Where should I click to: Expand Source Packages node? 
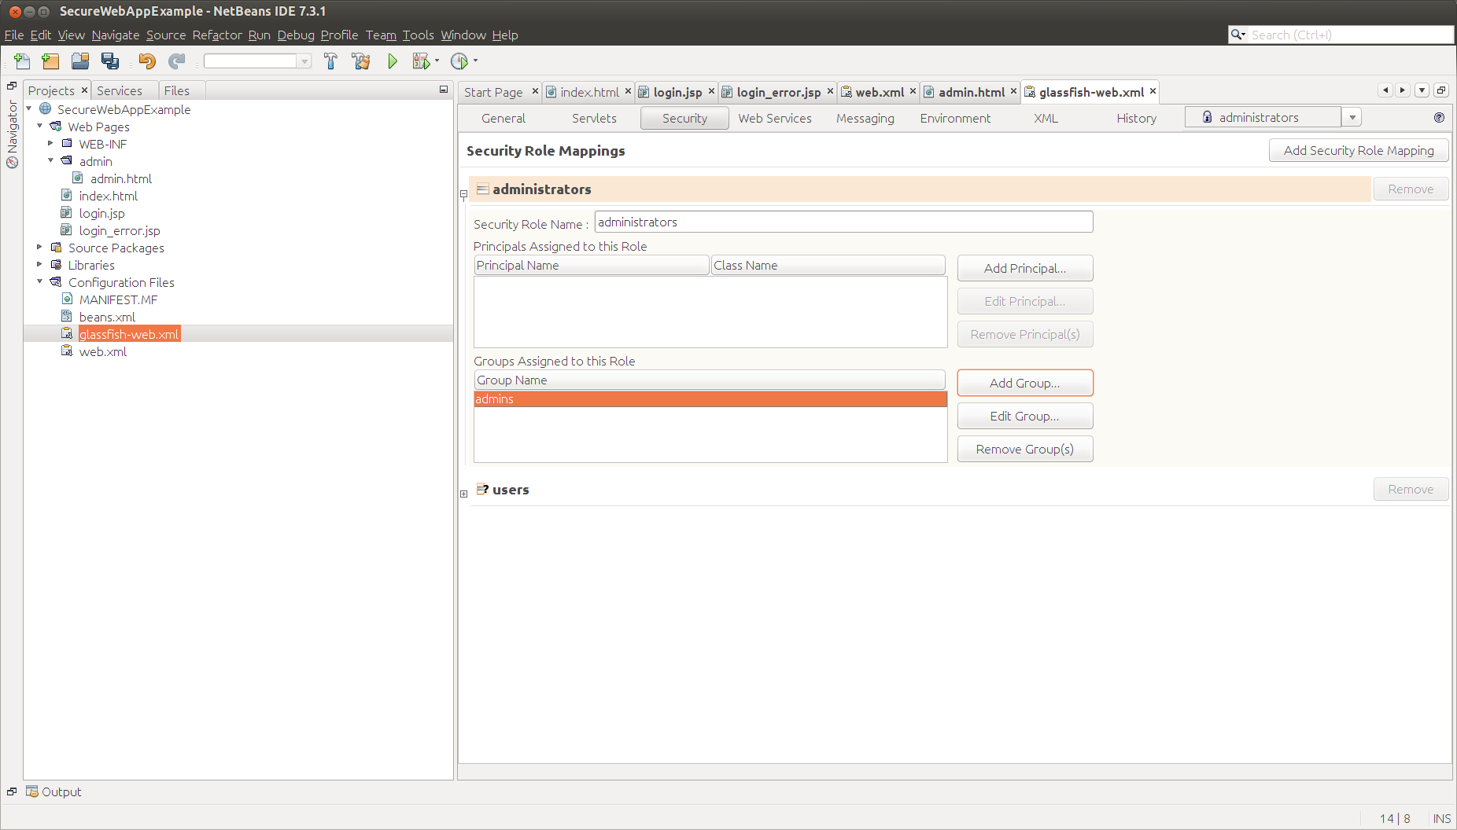40,247
